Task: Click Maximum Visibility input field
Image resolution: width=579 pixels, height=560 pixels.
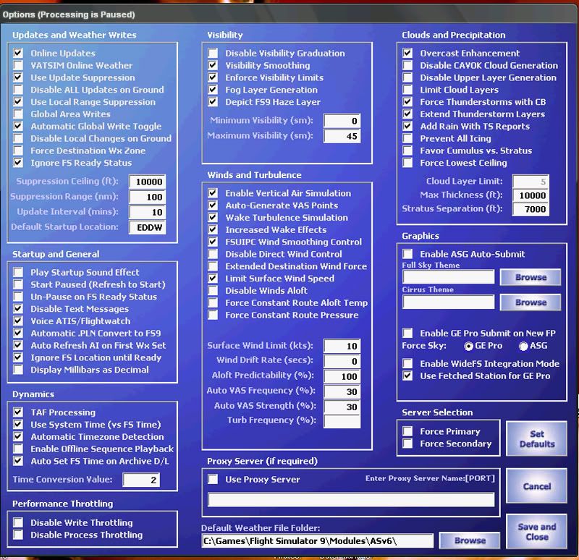Action: [342, 136]
